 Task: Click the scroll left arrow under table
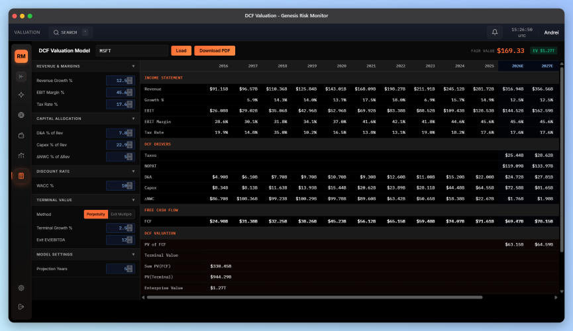tap(143, 297)
